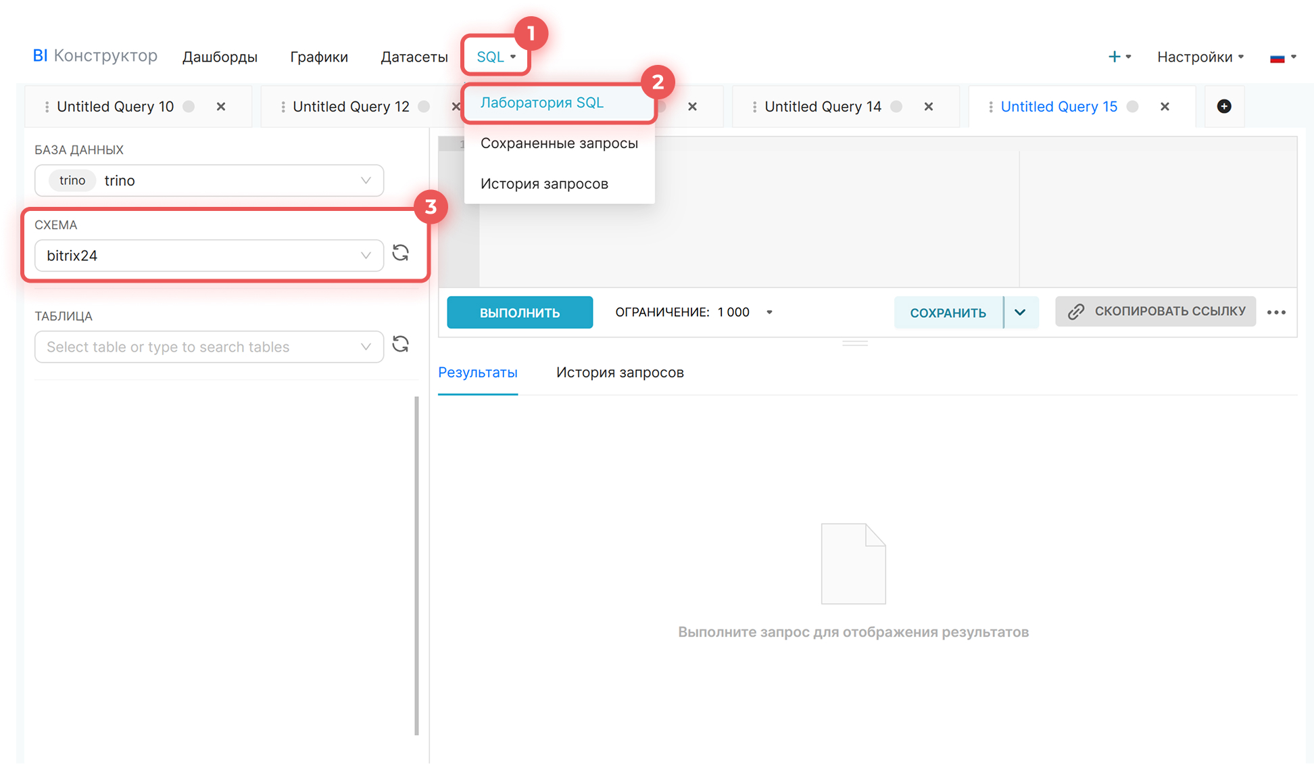
Task: Refresh the schema list icon
Action: 401,253
